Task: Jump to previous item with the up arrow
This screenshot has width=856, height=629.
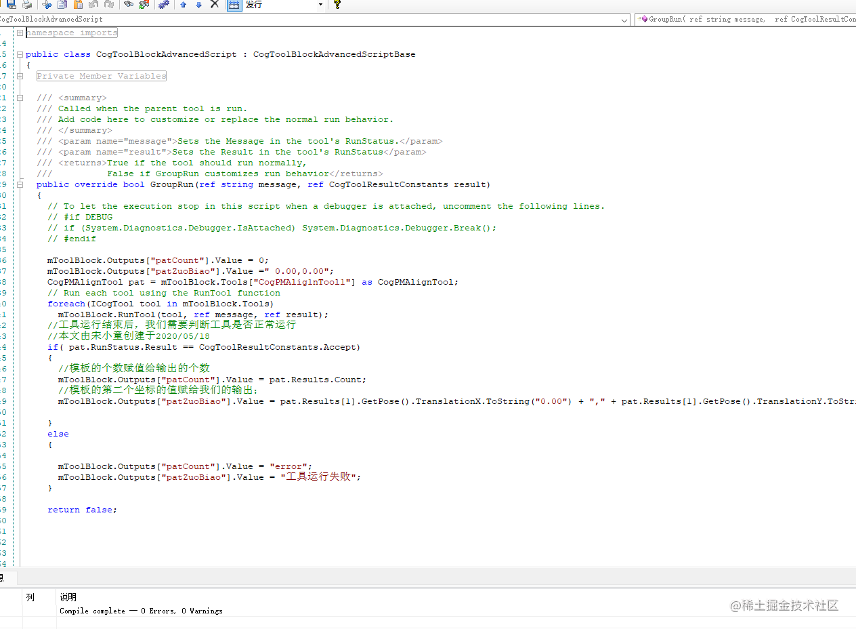Action: [183, 4]
